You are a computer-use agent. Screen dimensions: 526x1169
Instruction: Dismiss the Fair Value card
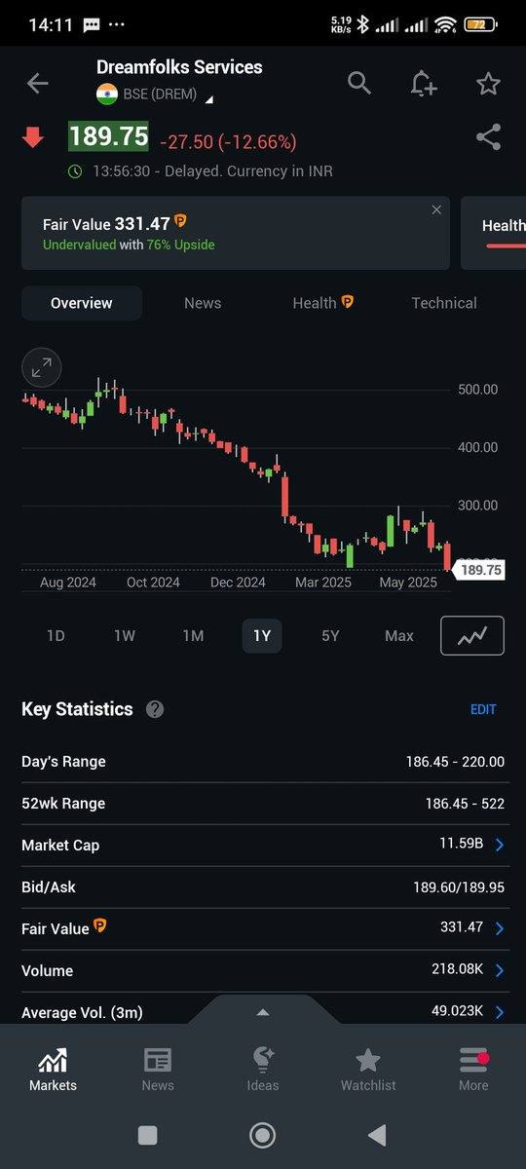pyautogui.click(x=436, y=209)
